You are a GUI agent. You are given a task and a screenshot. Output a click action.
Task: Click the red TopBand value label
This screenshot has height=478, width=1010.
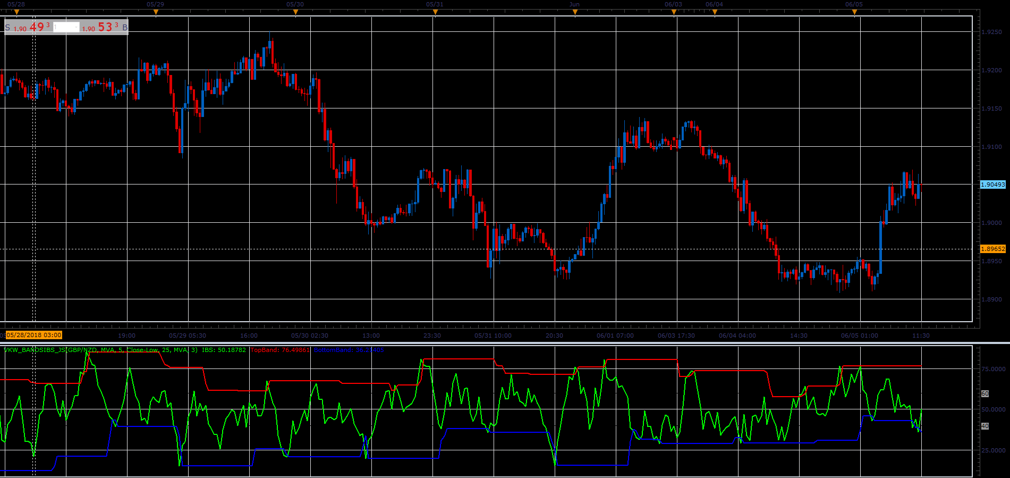pos(280,350)
